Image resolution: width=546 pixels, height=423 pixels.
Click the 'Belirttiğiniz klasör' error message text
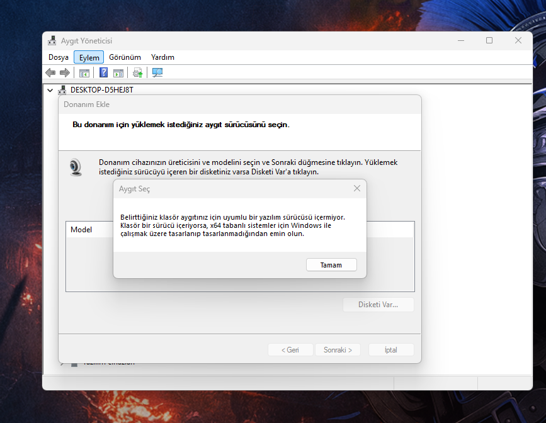pos(232,225)
